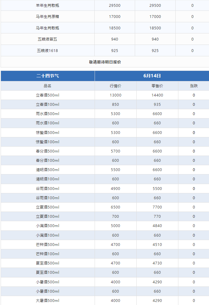Select the 芒种酒100ml product name
The width and height of the screenshot is (209, 305).
click(x=47, y=254)
